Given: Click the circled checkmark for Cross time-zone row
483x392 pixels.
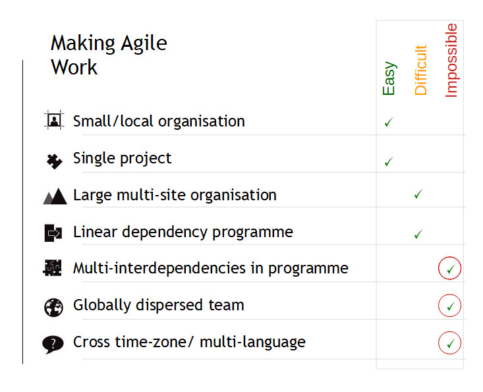Looking at the screenshot, I should tap(449, 343).
